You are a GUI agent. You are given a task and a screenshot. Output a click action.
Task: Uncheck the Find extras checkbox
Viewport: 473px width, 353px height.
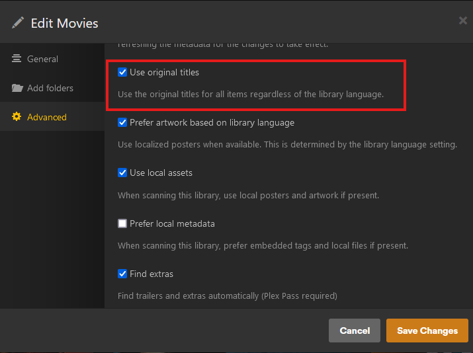(122, 274)
